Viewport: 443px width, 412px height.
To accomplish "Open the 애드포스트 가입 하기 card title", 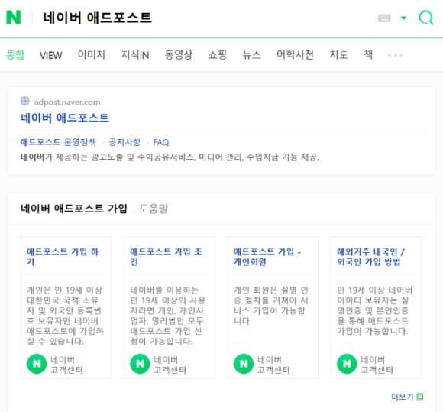I will point(63,257).
